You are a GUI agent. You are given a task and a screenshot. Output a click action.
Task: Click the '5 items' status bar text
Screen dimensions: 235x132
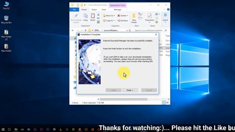pyautogui.click(x=75, y=103)
